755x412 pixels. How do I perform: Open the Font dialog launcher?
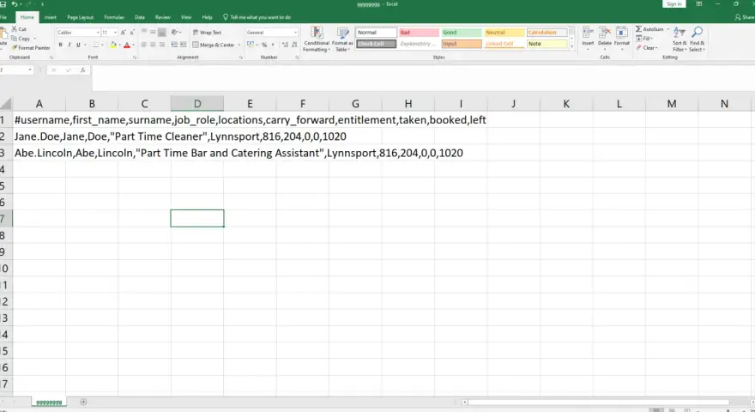pyautogui.click(x=135, y=58)
